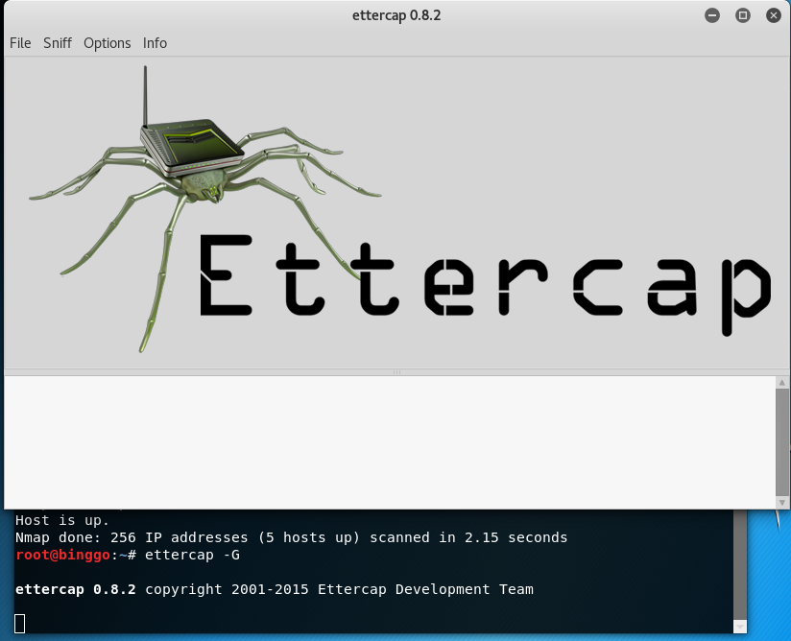Click the message pane scroll-down arrow
Image resolution: width=791 pixels, height=641 pixels.
pyautogui.click(x=782, y=502)
